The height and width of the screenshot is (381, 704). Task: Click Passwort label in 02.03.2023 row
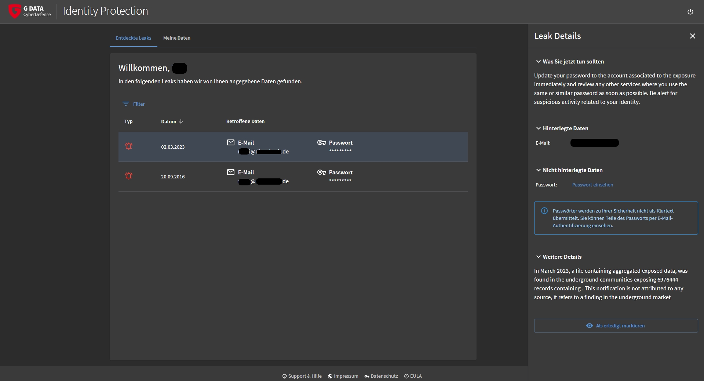pos(340,143)
